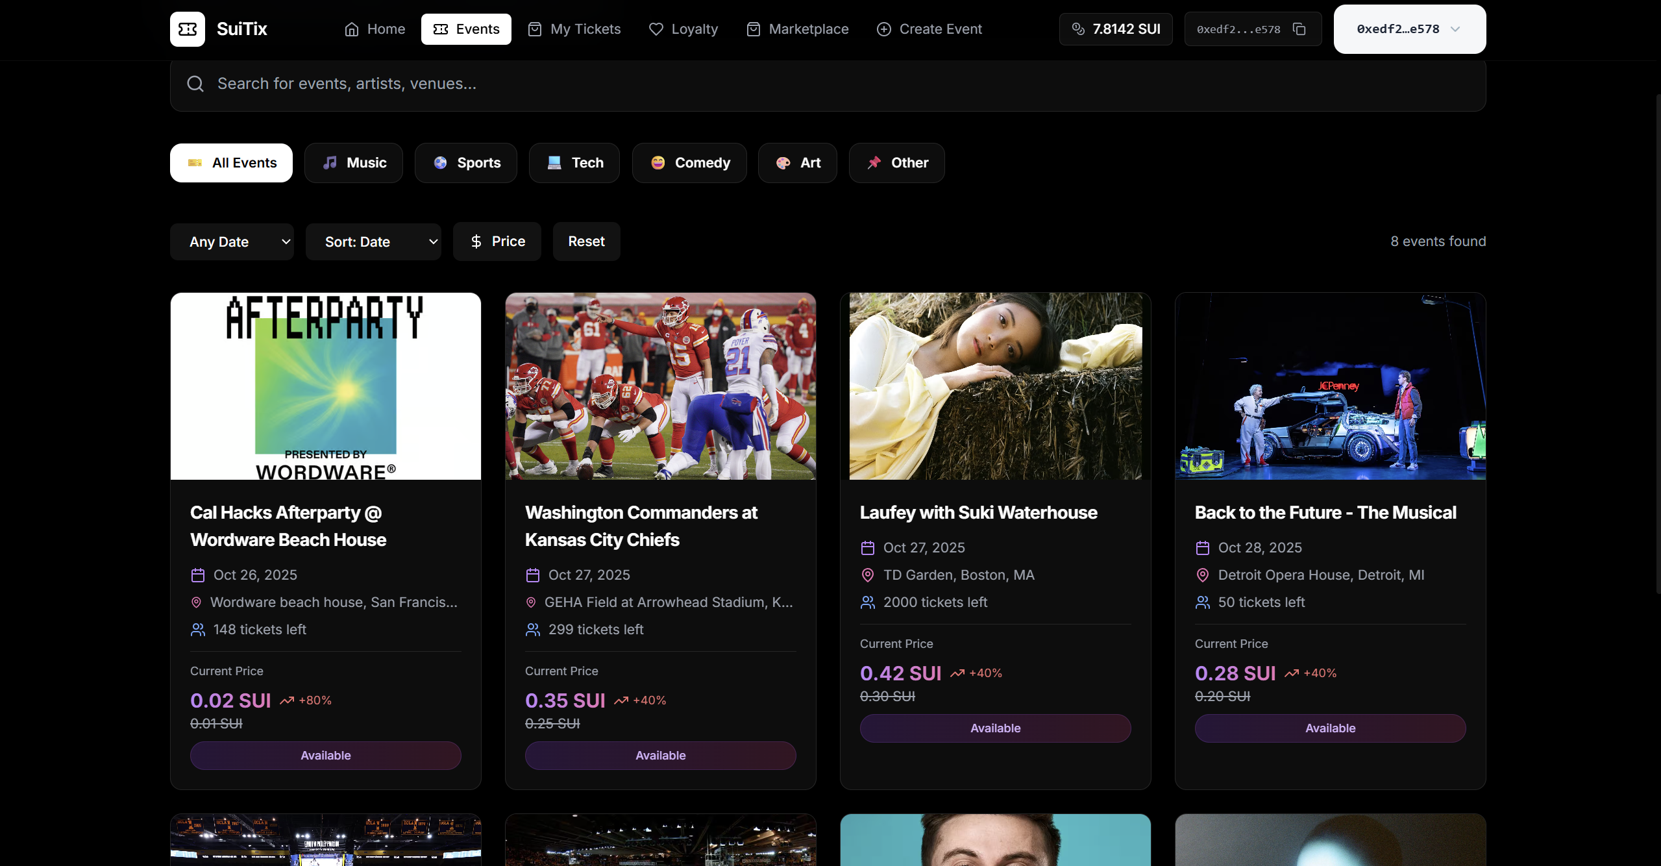Image resolution: width=1661 pixels, height=866 pixels.
Task: Open the Any Date dropdown
Action: pos(232,242)
